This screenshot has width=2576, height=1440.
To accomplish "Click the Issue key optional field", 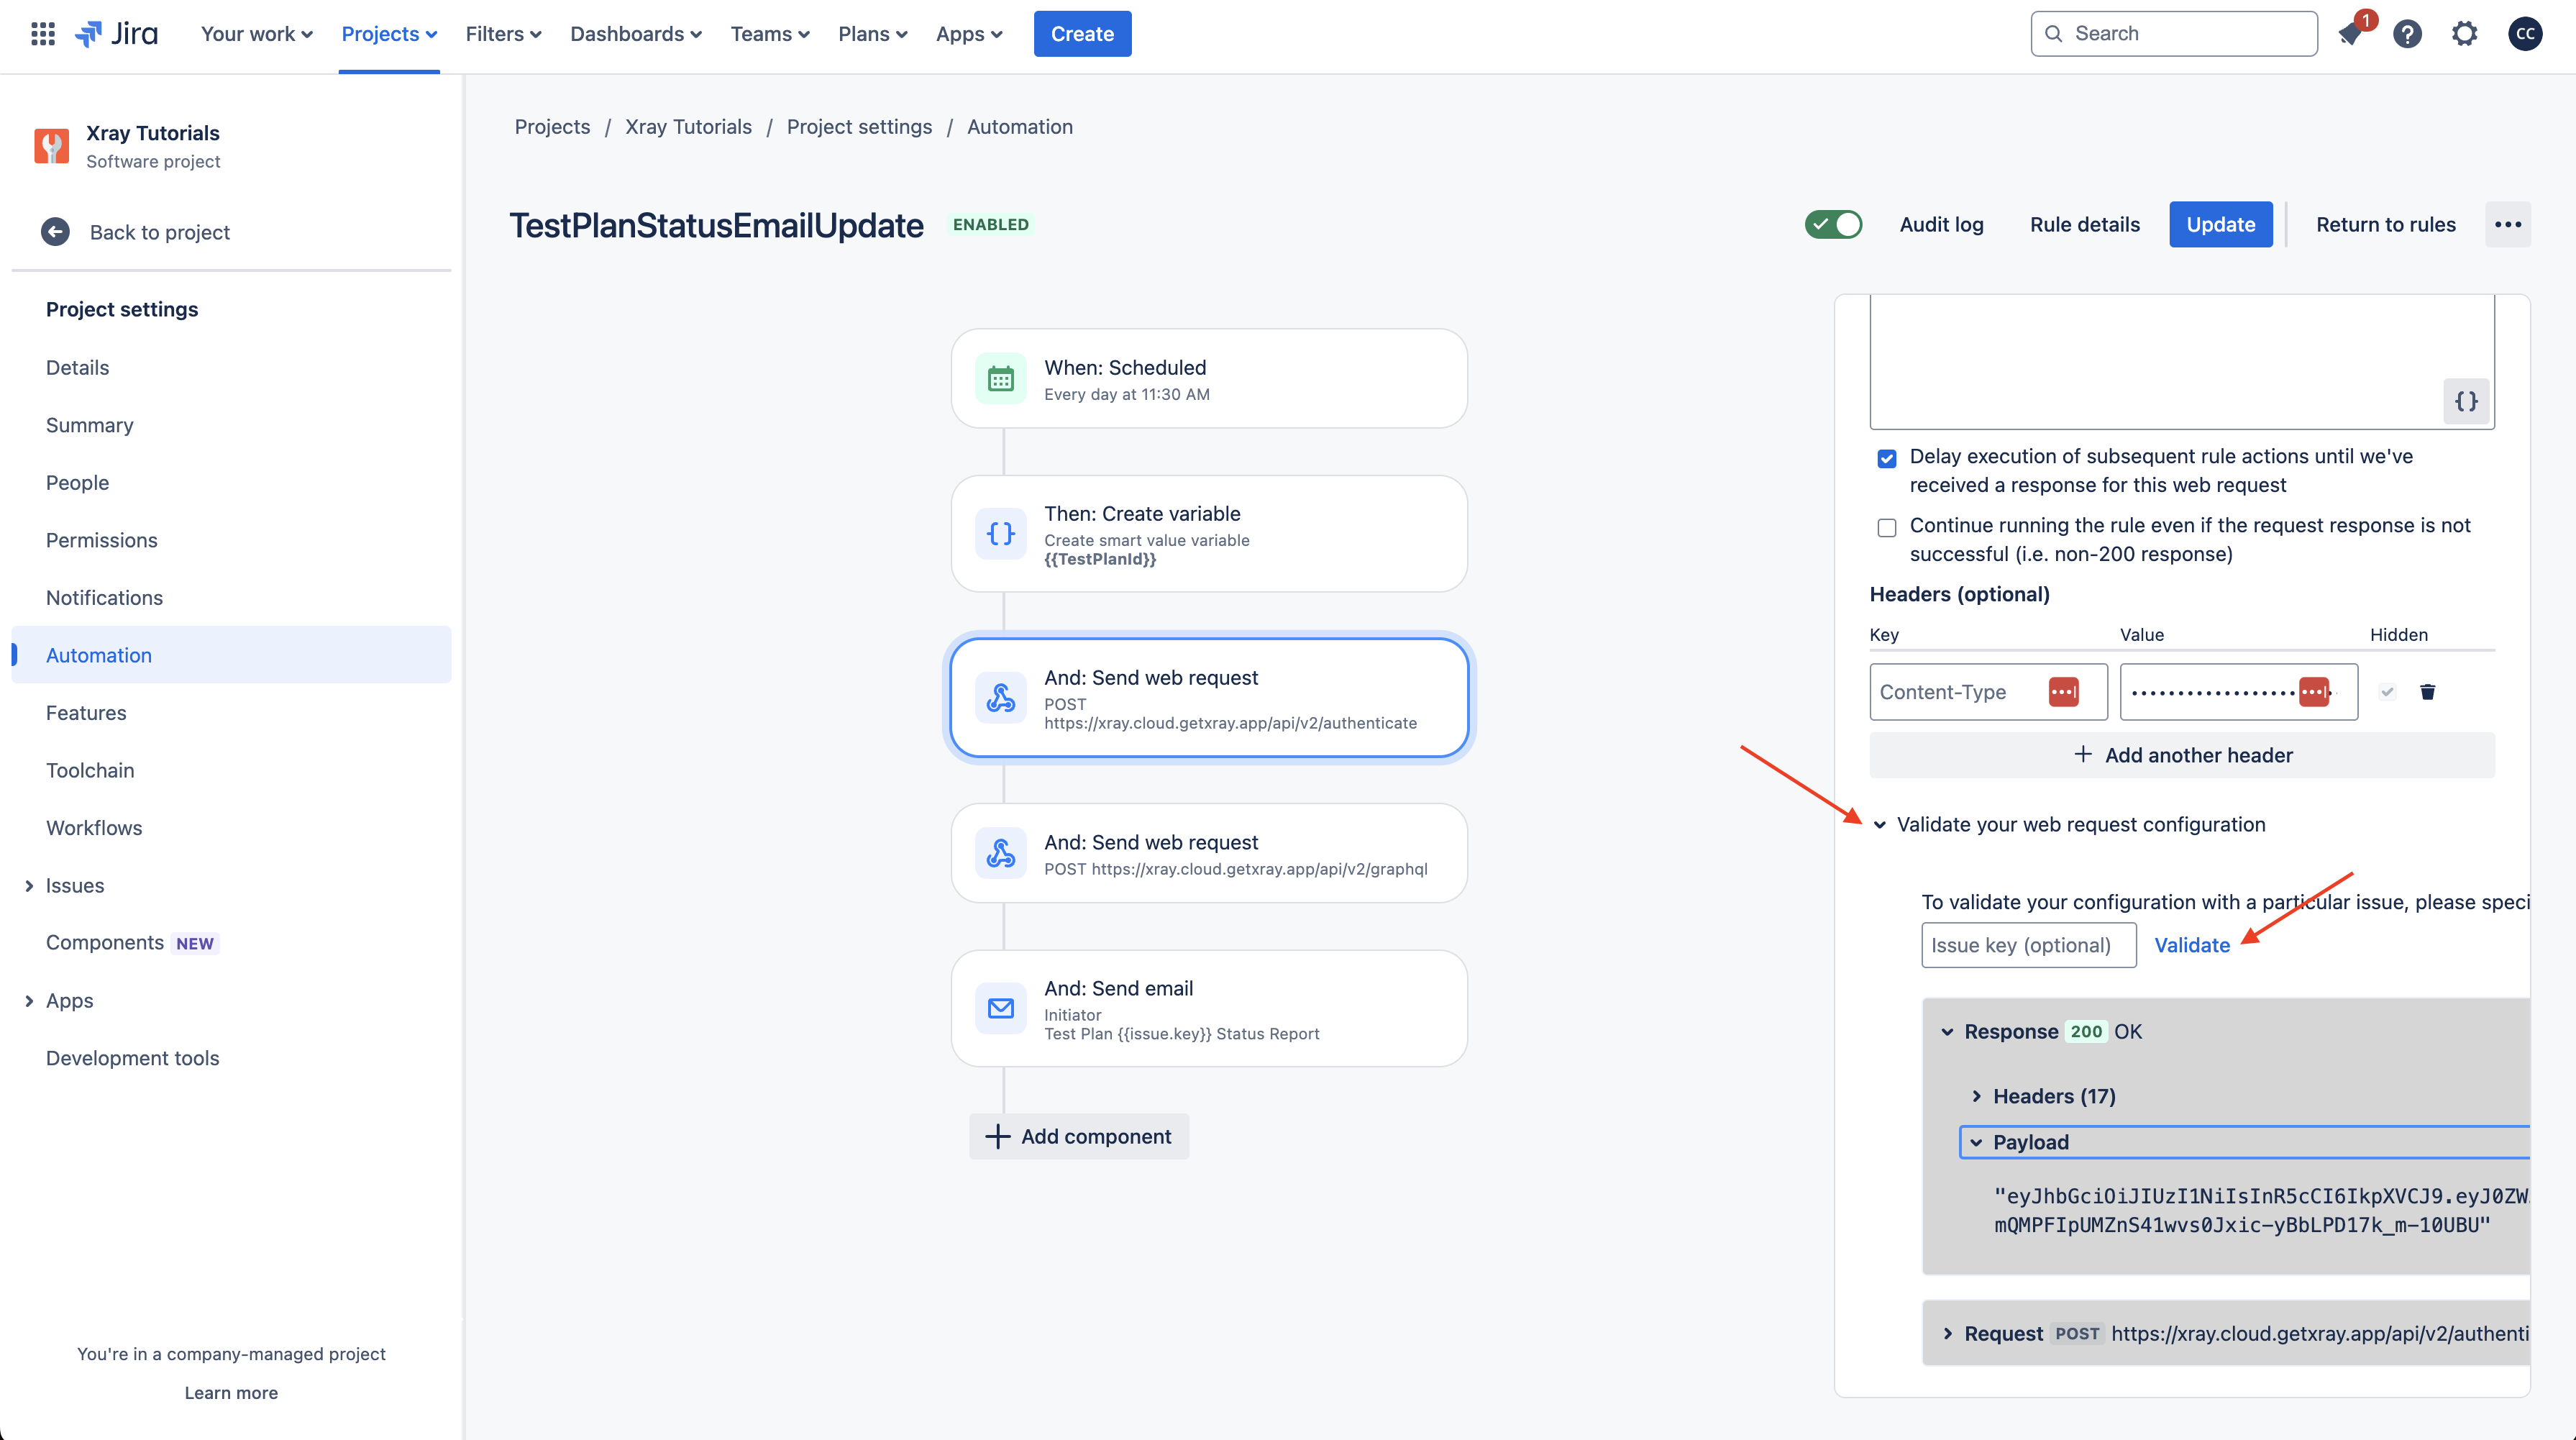I will pos(2028,945).
